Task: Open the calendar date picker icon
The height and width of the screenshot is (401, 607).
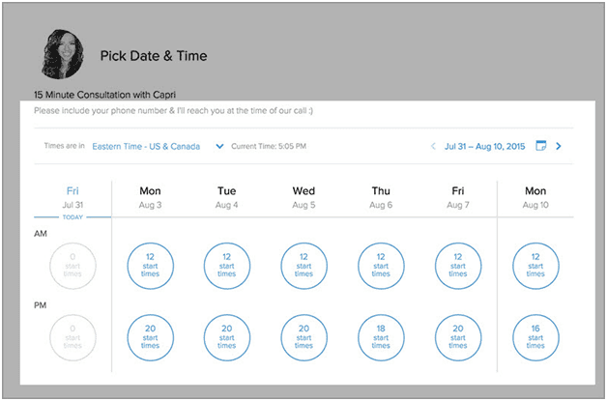Action: tap(541, 146)
